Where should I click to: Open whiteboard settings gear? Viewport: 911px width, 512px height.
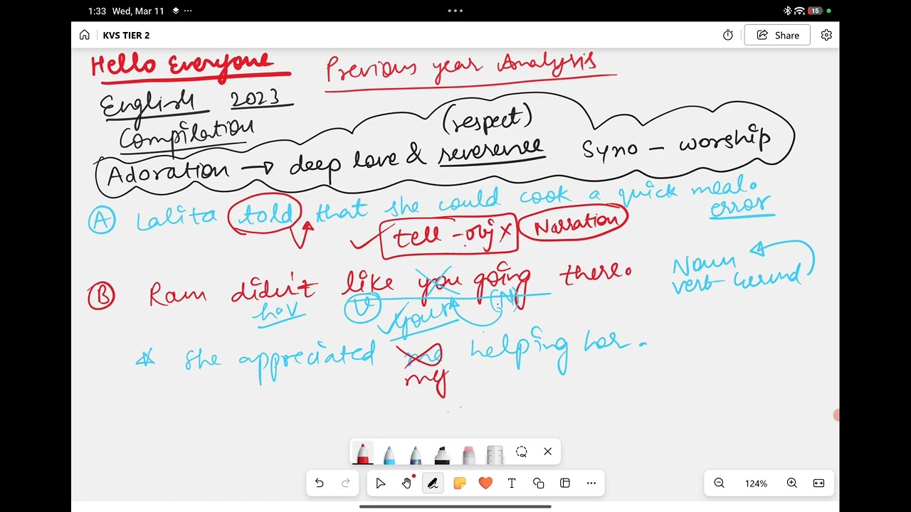tap(826, 35)
